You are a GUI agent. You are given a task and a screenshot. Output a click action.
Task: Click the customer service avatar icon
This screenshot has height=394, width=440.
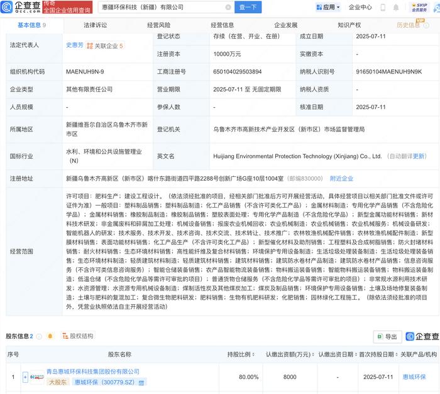click(x=437, y=8)
